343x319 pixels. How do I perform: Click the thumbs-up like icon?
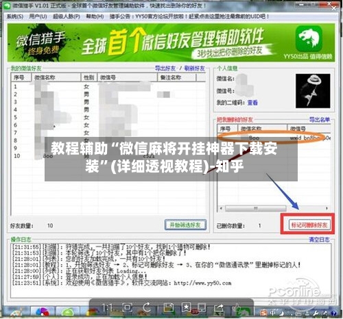[x=236, y=308]
